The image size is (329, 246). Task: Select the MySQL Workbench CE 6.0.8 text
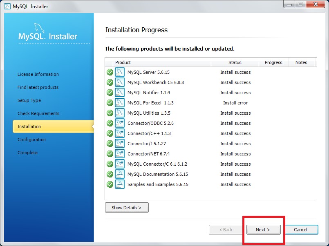pos(156,82)
